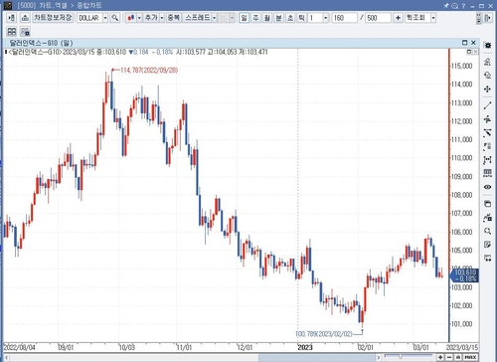
Task: Toggle the eye visibility icon in right toolbar
Action: click(x=487, y=187)
